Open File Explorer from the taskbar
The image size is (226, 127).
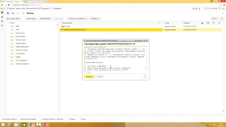(x=17, y=125)
